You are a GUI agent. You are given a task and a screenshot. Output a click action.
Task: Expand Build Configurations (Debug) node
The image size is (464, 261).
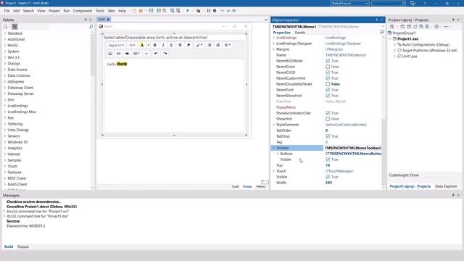click(394, 44)
